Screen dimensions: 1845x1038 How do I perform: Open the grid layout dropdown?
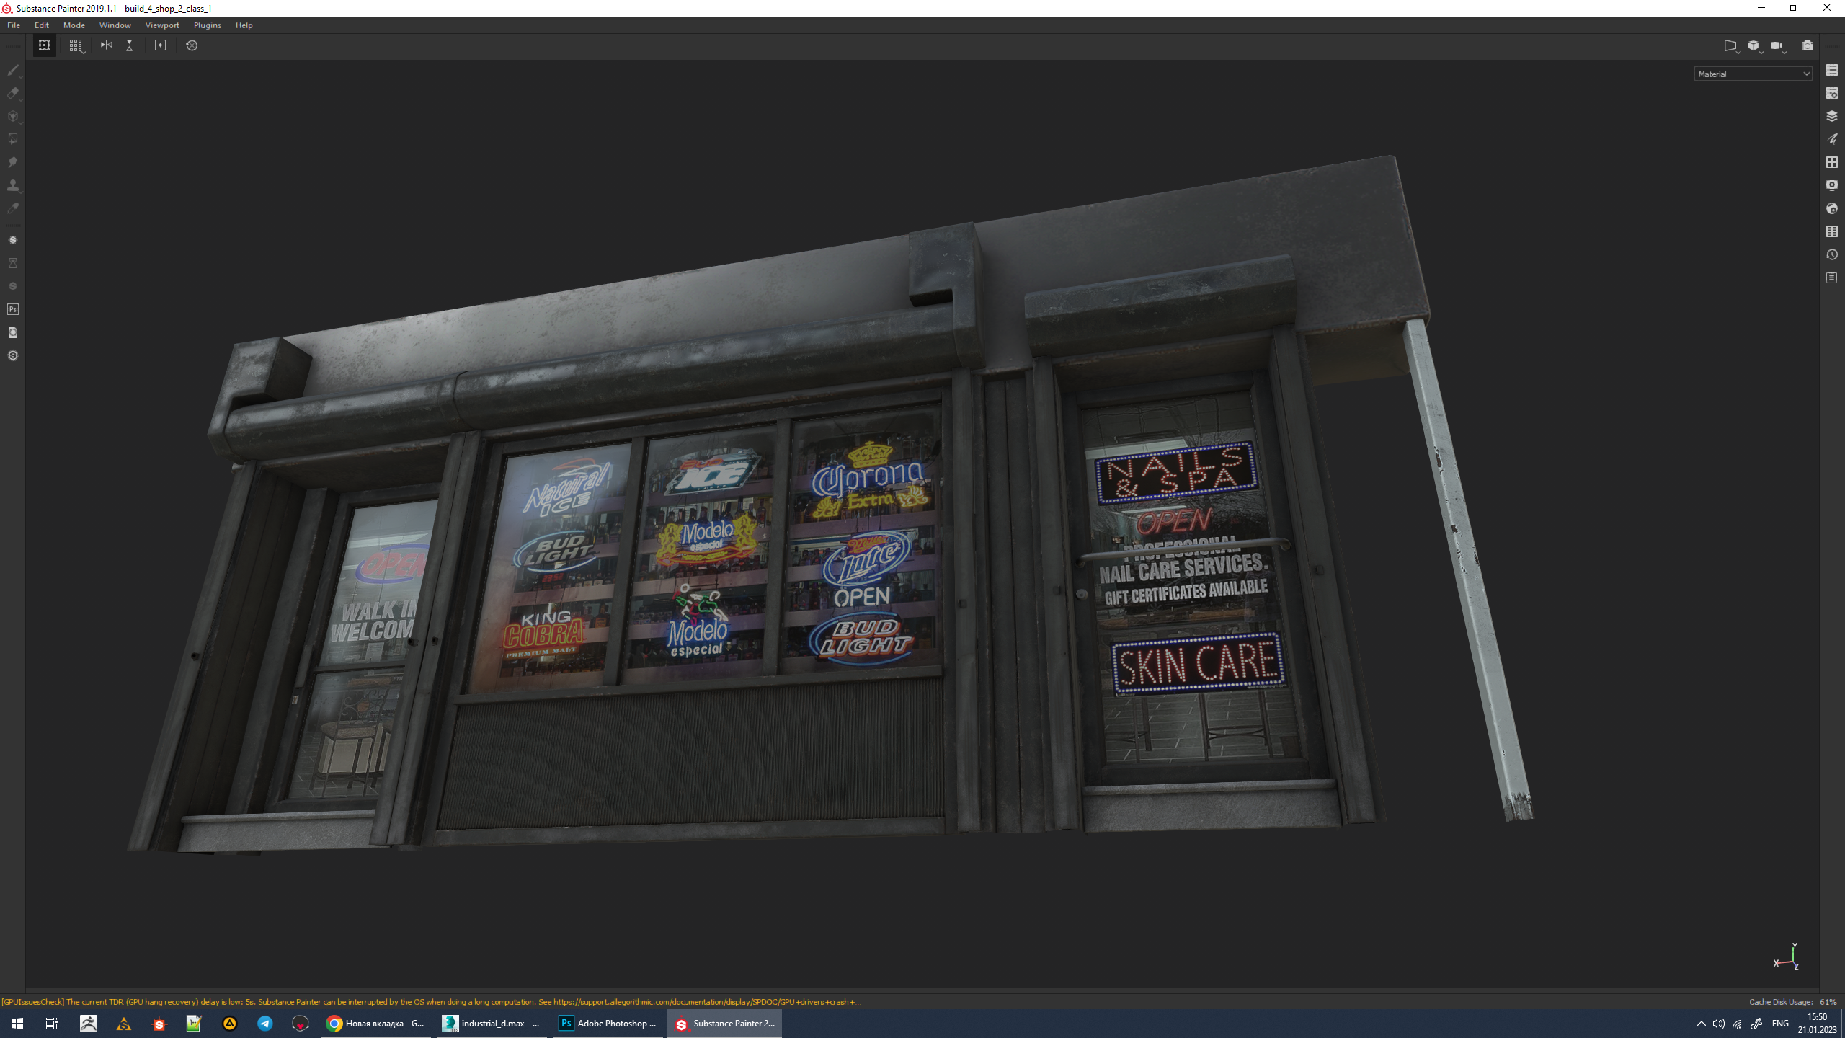(76, 45)
